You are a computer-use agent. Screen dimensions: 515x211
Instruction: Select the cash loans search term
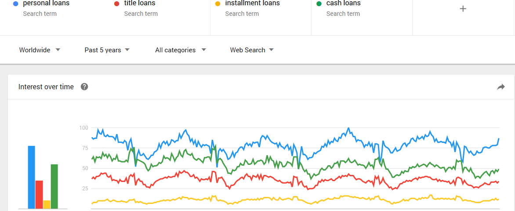pos(343,4)
